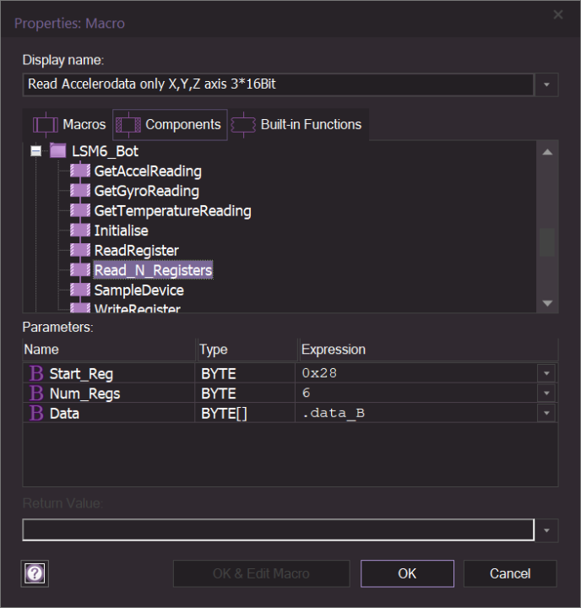Click the Display name text field
Image resolution: width=581 pixels, height=608 pixels.
[279, 84]
